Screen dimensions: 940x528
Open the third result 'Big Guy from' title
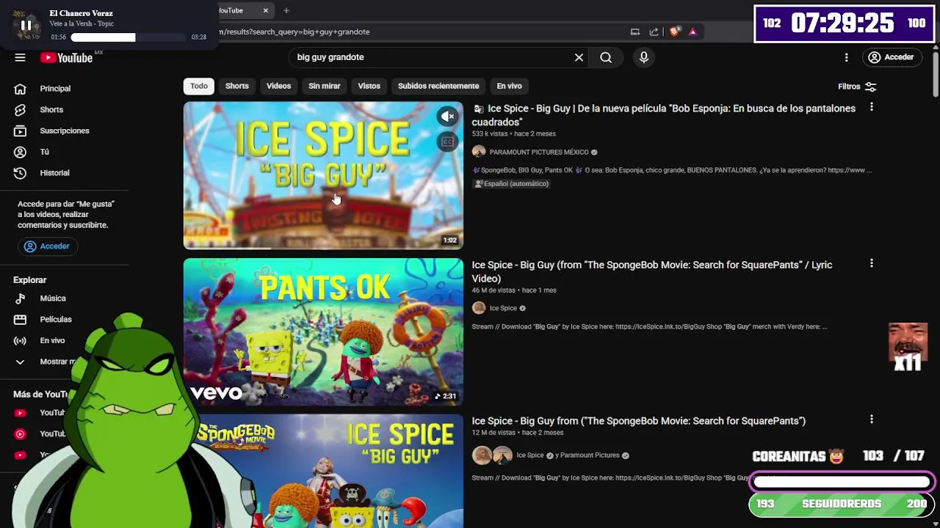[x=638, y=421]
